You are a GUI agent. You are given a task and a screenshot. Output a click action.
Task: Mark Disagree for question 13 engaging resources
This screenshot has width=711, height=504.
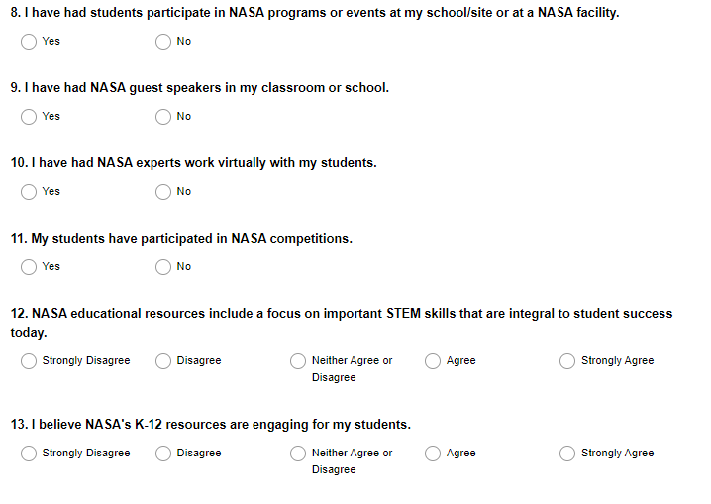pos(164,454)
